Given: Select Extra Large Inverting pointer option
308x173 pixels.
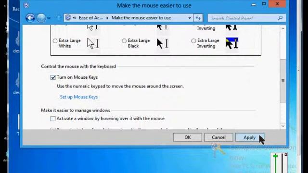Looking at the screenshot, I should [193, 41].
